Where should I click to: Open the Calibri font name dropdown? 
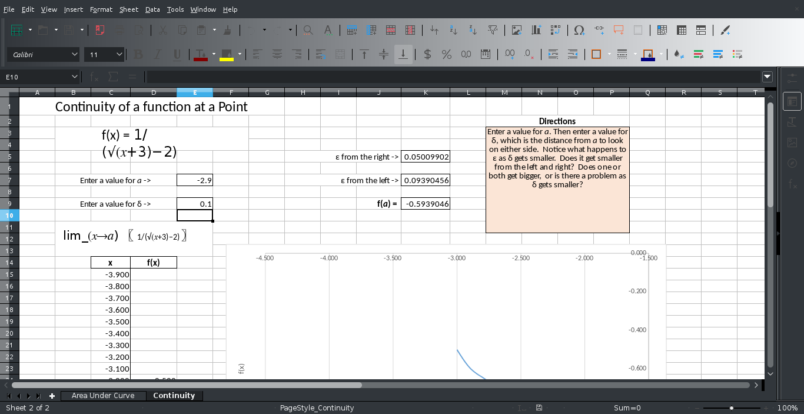click(x=75, y=55)
